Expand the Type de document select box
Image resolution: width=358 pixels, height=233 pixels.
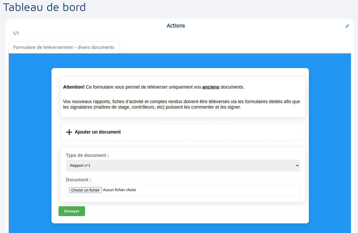tap(182, 166)
